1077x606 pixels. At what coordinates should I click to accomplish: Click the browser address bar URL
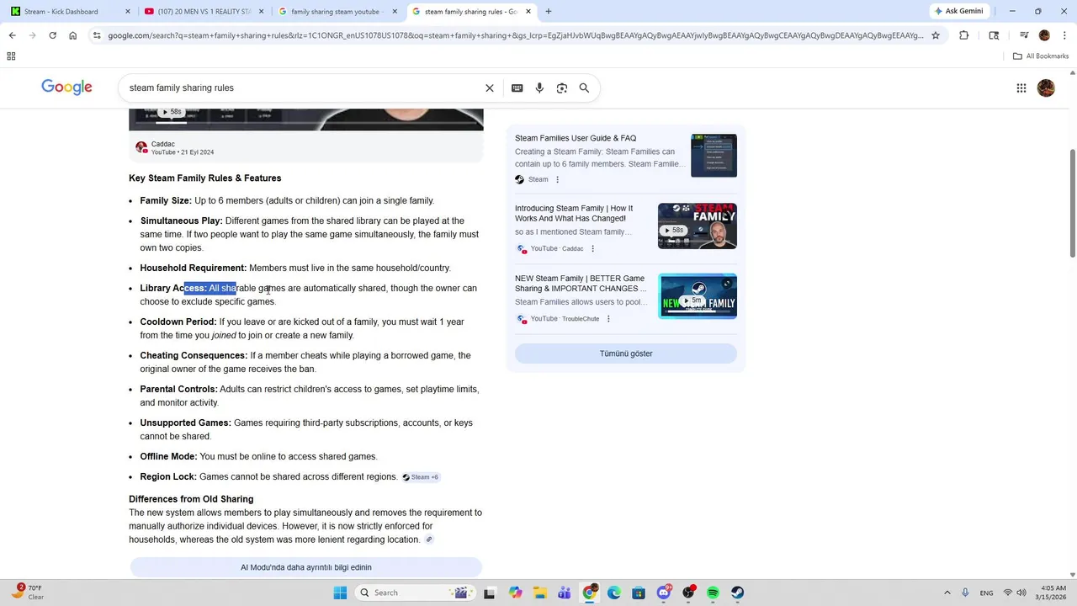[515, 35]
